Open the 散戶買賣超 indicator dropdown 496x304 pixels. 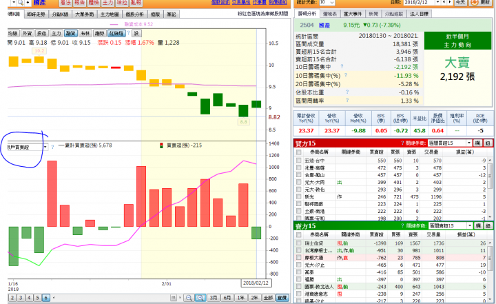click(x=45, y=147)
